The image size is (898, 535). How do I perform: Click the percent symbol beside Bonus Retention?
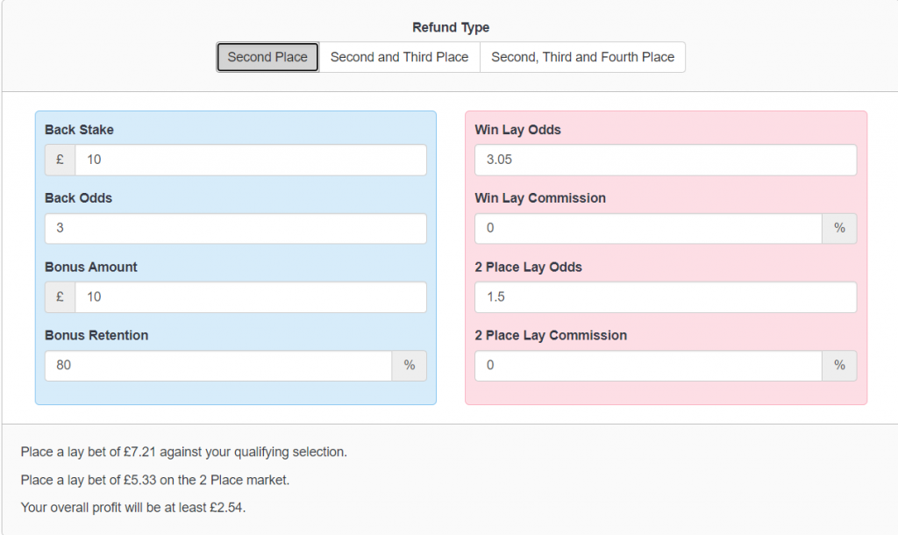point(409,366)
